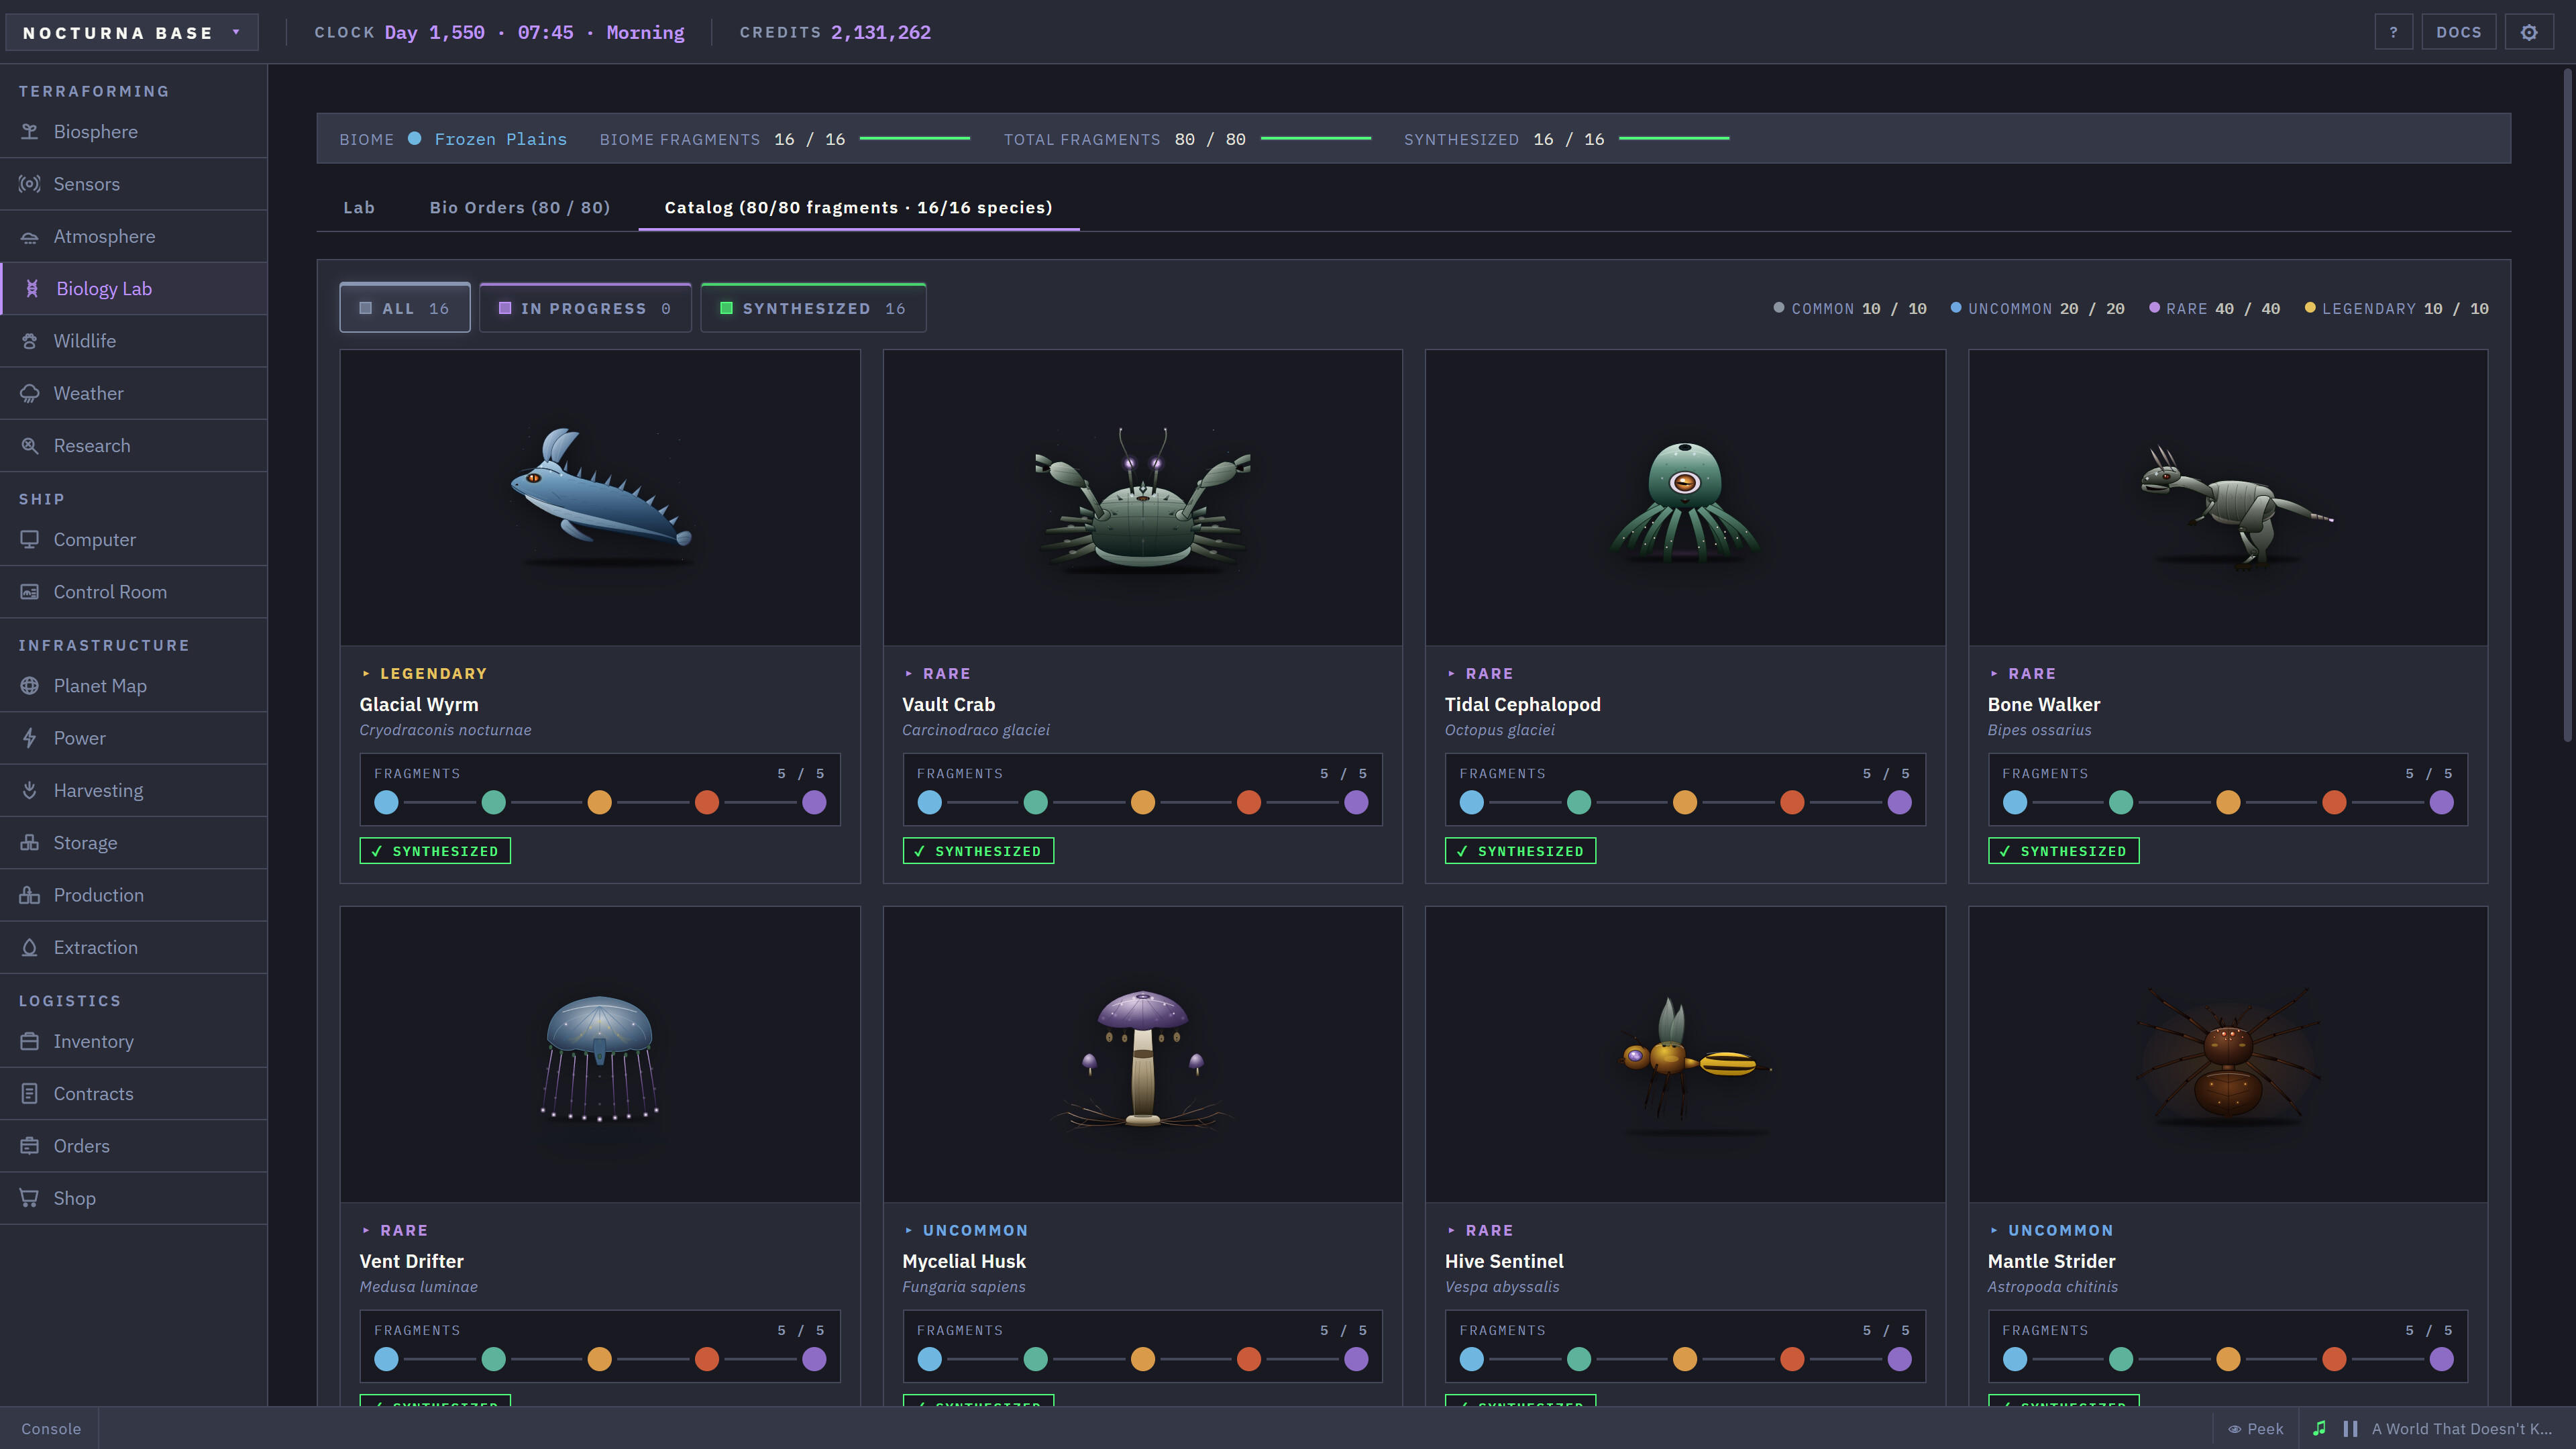Click the Vent Drifter jellyfish image
2576x1449 pixels.
600,1054
